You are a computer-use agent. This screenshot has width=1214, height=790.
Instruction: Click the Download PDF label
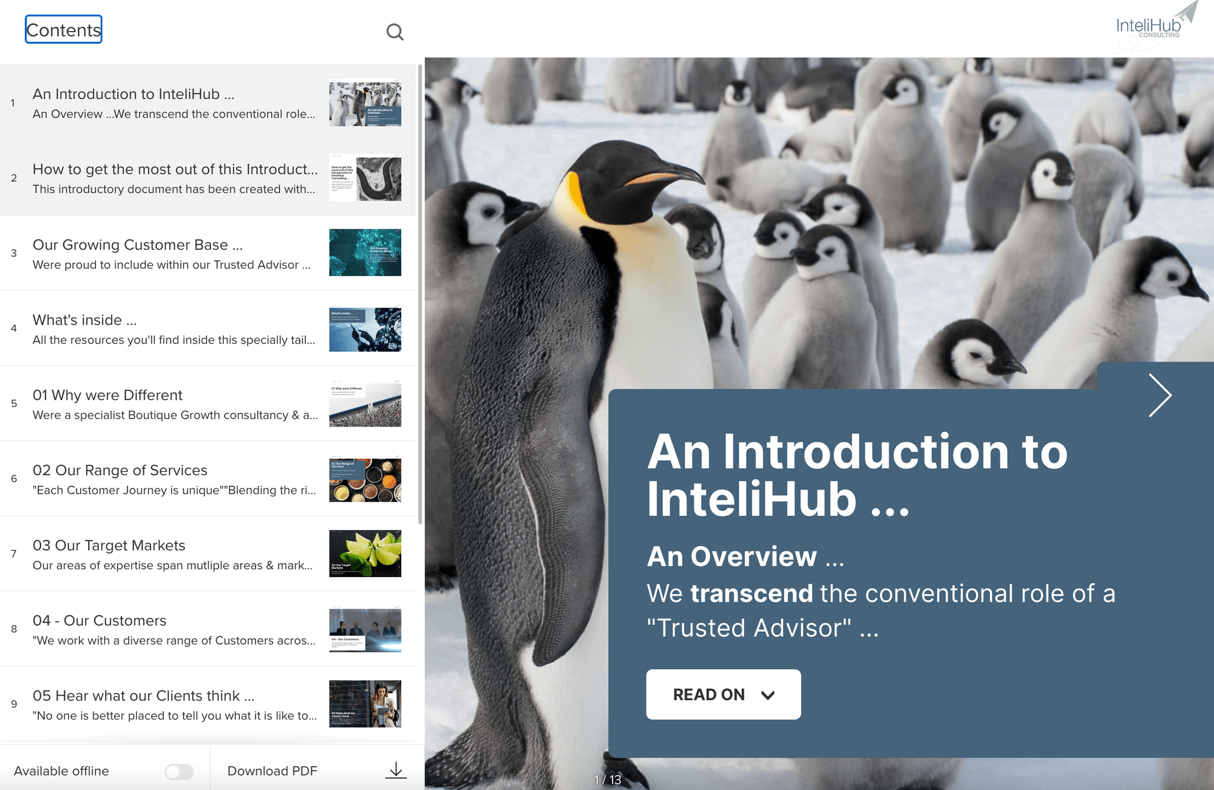[272, 771]
